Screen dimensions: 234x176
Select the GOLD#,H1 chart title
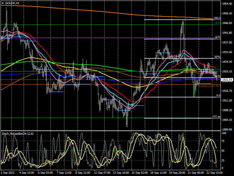(12, 3)
